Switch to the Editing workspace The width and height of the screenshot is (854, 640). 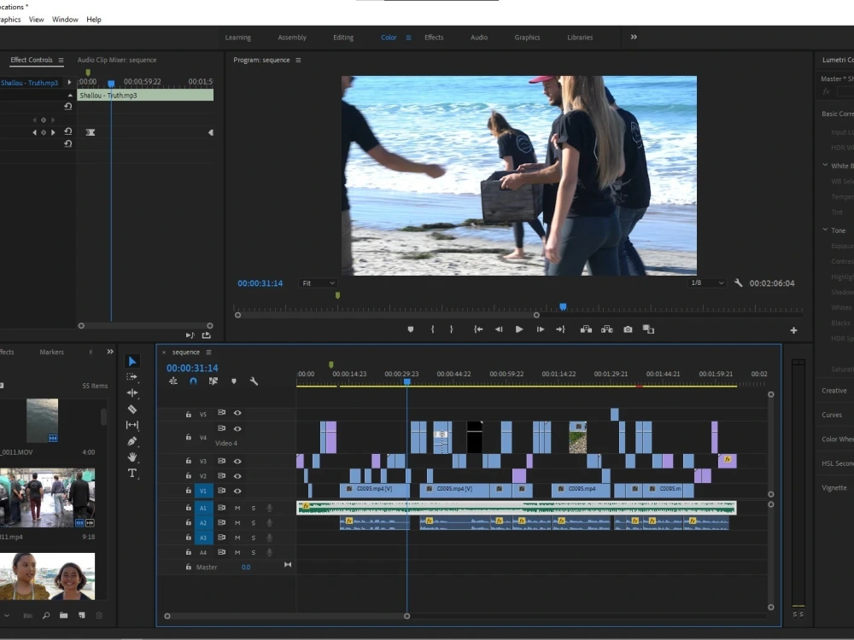343,38
